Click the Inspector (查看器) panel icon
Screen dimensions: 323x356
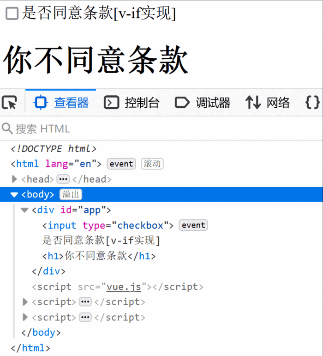(x=41, y=103)
